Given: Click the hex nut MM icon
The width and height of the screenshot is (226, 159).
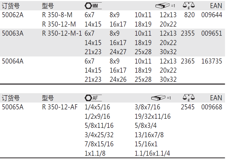Looking at the screenshot, I should click(x=93, y=6).
